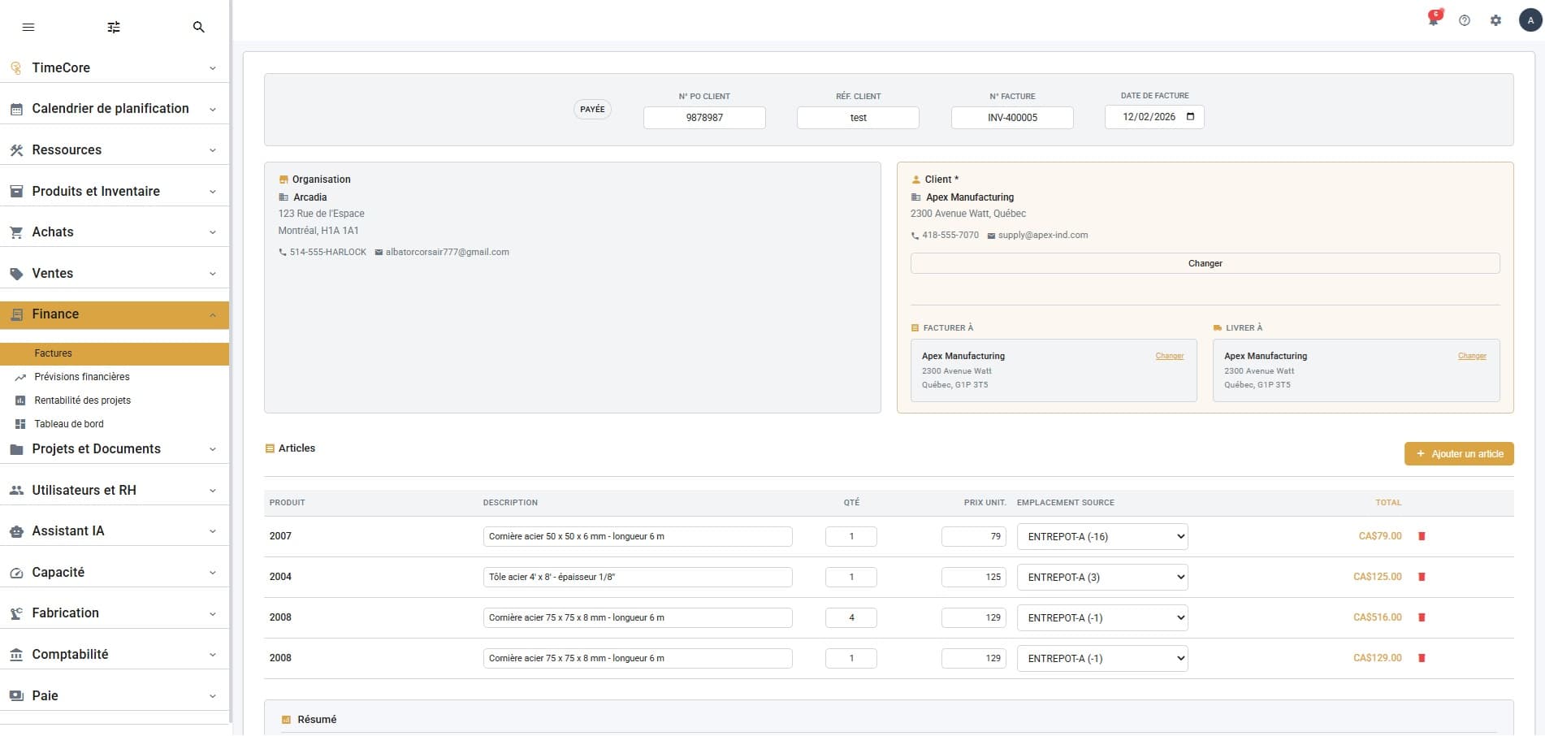
Task: Expand the Comptabilité section chevron
Action: [x=213, y=655]
